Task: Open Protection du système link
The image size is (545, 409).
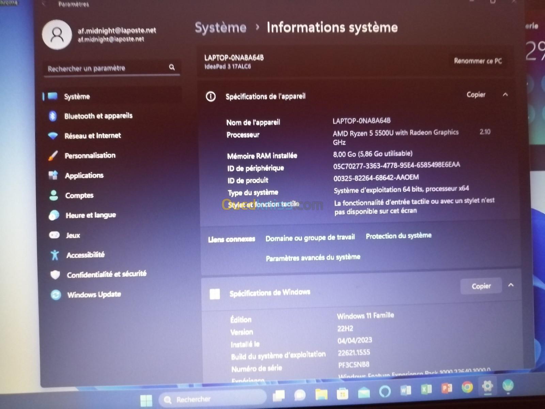Action: click(x=399, y=236)
